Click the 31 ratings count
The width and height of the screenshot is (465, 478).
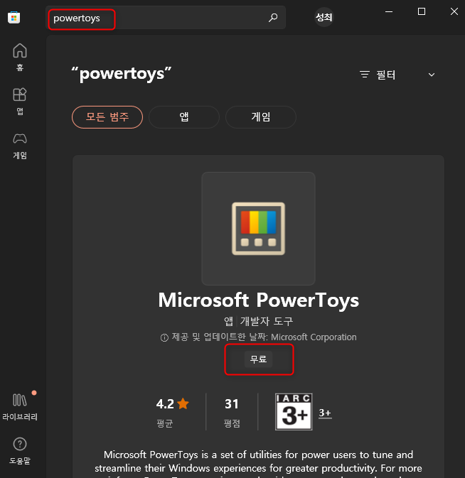click(232, 404)
